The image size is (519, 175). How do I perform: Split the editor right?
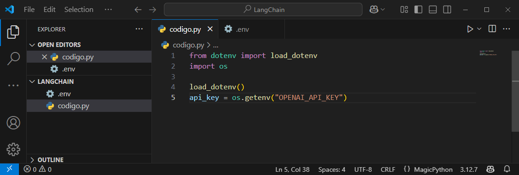click(x=492, y=29)
